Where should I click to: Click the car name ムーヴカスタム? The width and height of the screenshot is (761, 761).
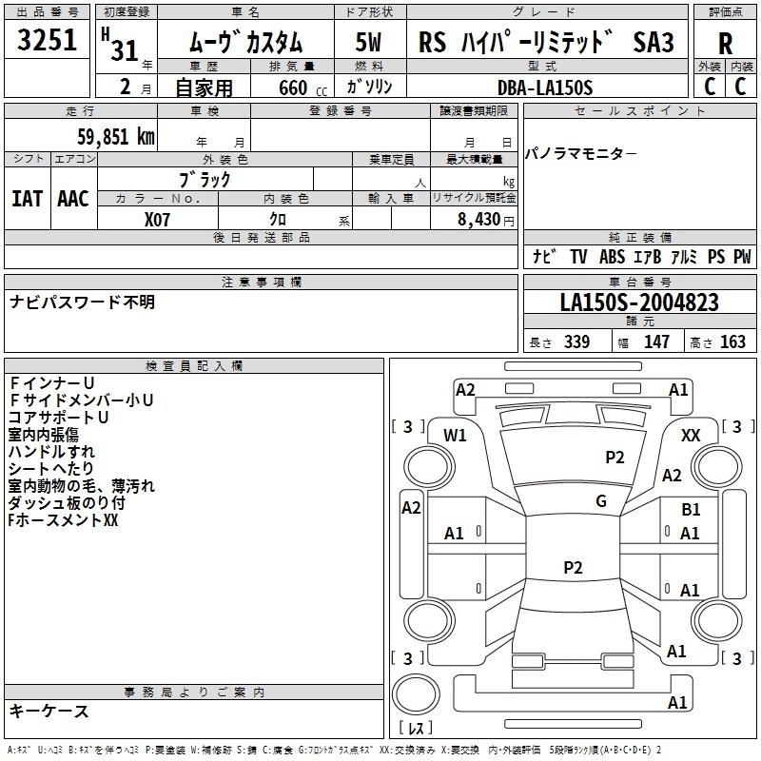click(x=244, y=43)
